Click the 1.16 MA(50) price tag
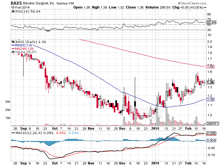 click(210, 99)
